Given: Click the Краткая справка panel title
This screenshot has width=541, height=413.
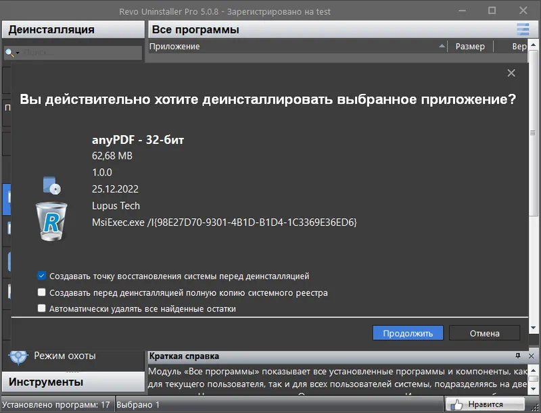Looking at the screenshot, I should point(184,356).
